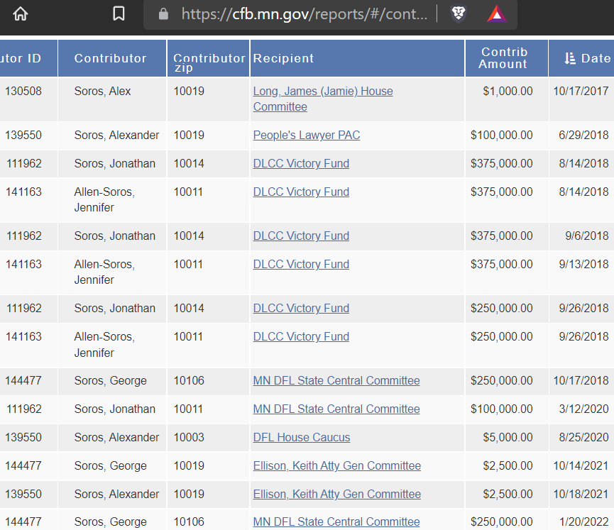Sort by the Date column sort icon

coord(570,58)
